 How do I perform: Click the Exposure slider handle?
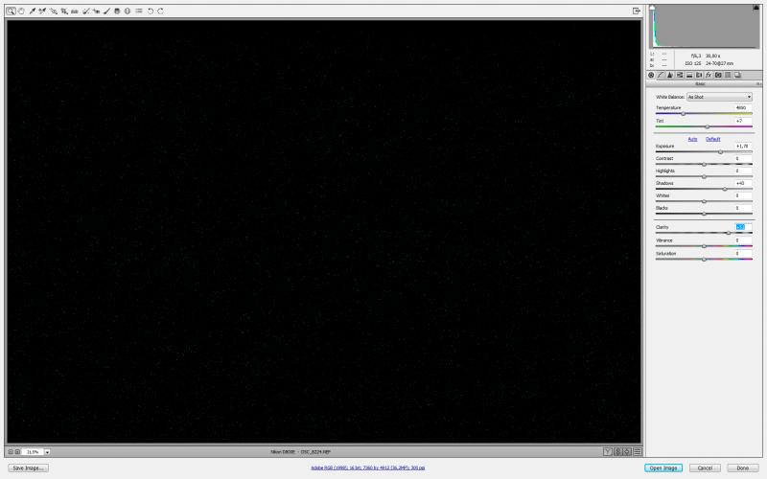pos(721,152)
